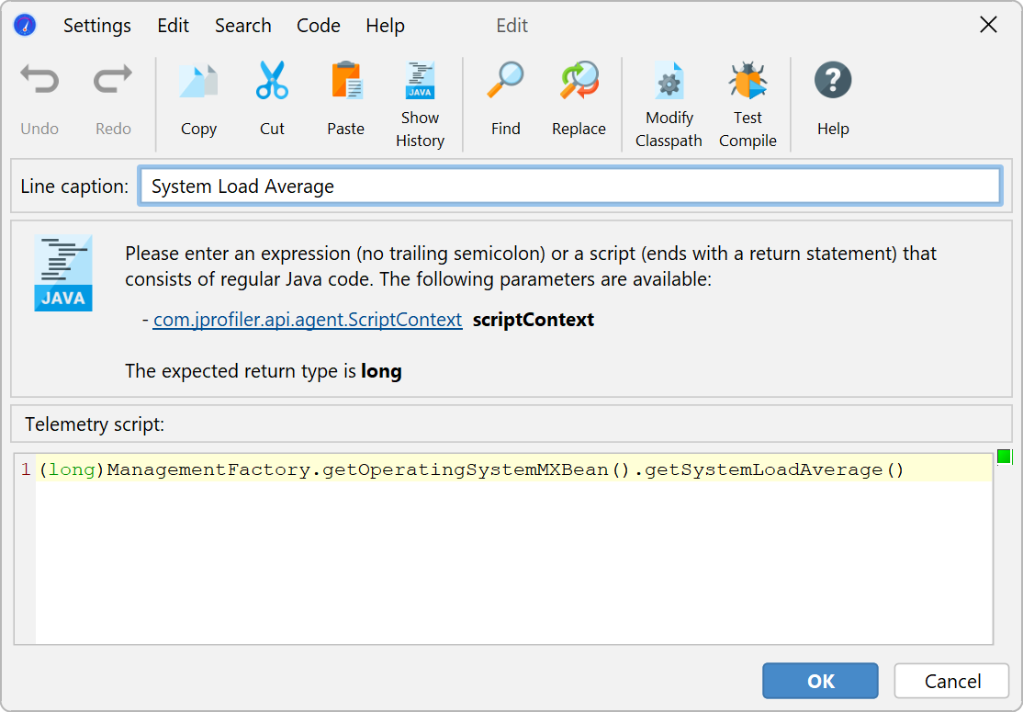Click the Line caption text field
This screenshot has height=712, width=1023.
[x=569, y=186]
